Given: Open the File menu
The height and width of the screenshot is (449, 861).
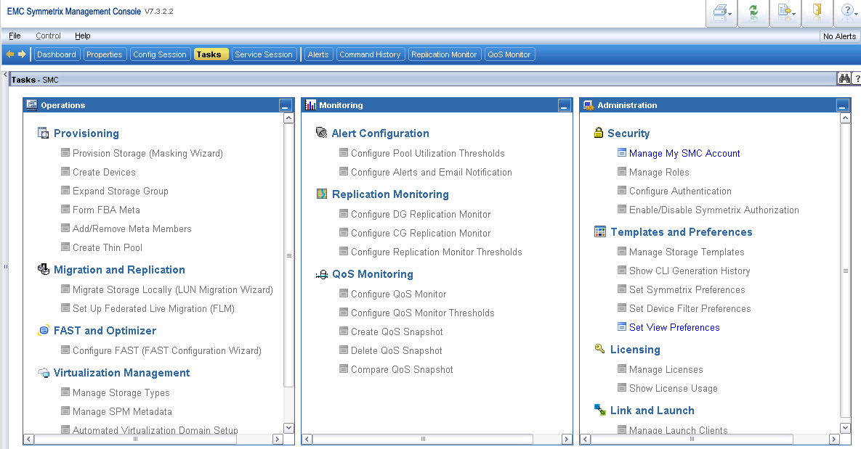Looking at the screenshot, I should 15,36.
